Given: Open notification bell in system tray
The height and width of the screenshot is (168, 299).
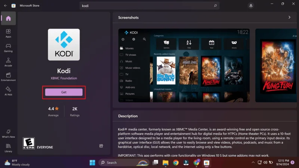Looking at the screenshot, I should (x=293, y=162).
